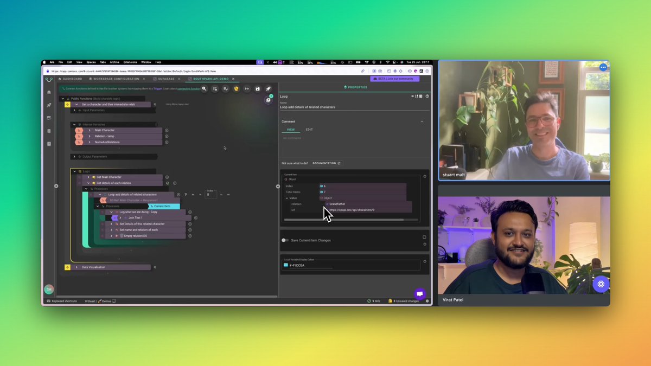Close the SOUTHPARK-API-DEMO tab

pyautogui.click(x=233, y=79)
